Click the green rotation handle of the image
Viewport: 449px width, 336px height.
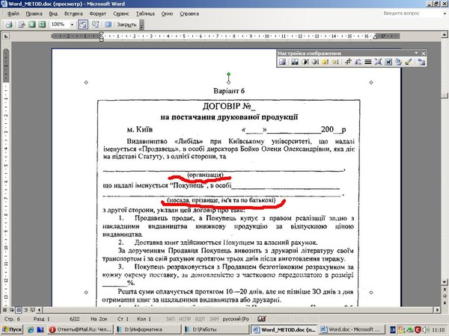coord(228,74)
